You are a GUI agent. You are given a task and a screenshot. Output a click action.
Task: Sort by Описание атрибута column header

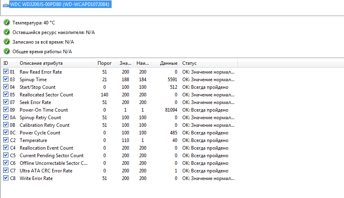(x=55, y=63)
